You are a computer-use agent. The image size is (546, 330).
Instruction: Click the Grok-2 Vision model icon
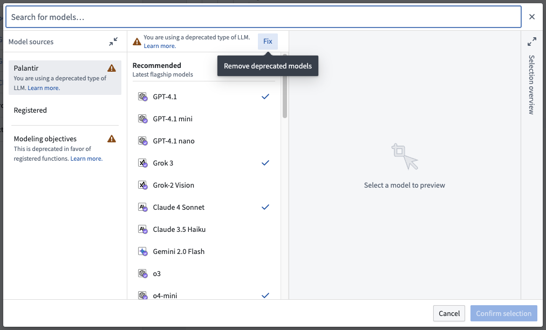pyautogui.click(x=142, y=185)
